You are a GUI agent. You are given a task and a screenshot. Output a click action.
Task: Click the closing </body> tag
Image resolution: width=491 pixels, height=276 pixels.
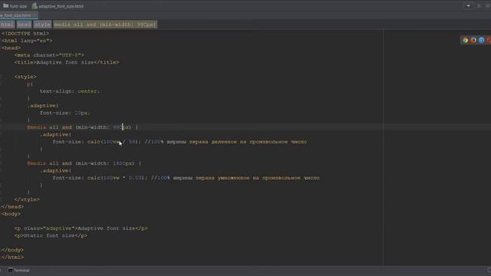coord(12,250)
